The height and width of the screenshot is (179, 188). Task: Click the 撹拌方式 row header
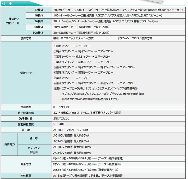[26, 39]
